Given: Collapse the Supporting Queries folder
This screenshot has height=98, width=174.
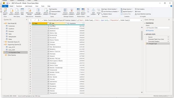Looking at the screenshot, I should point(4,45).
